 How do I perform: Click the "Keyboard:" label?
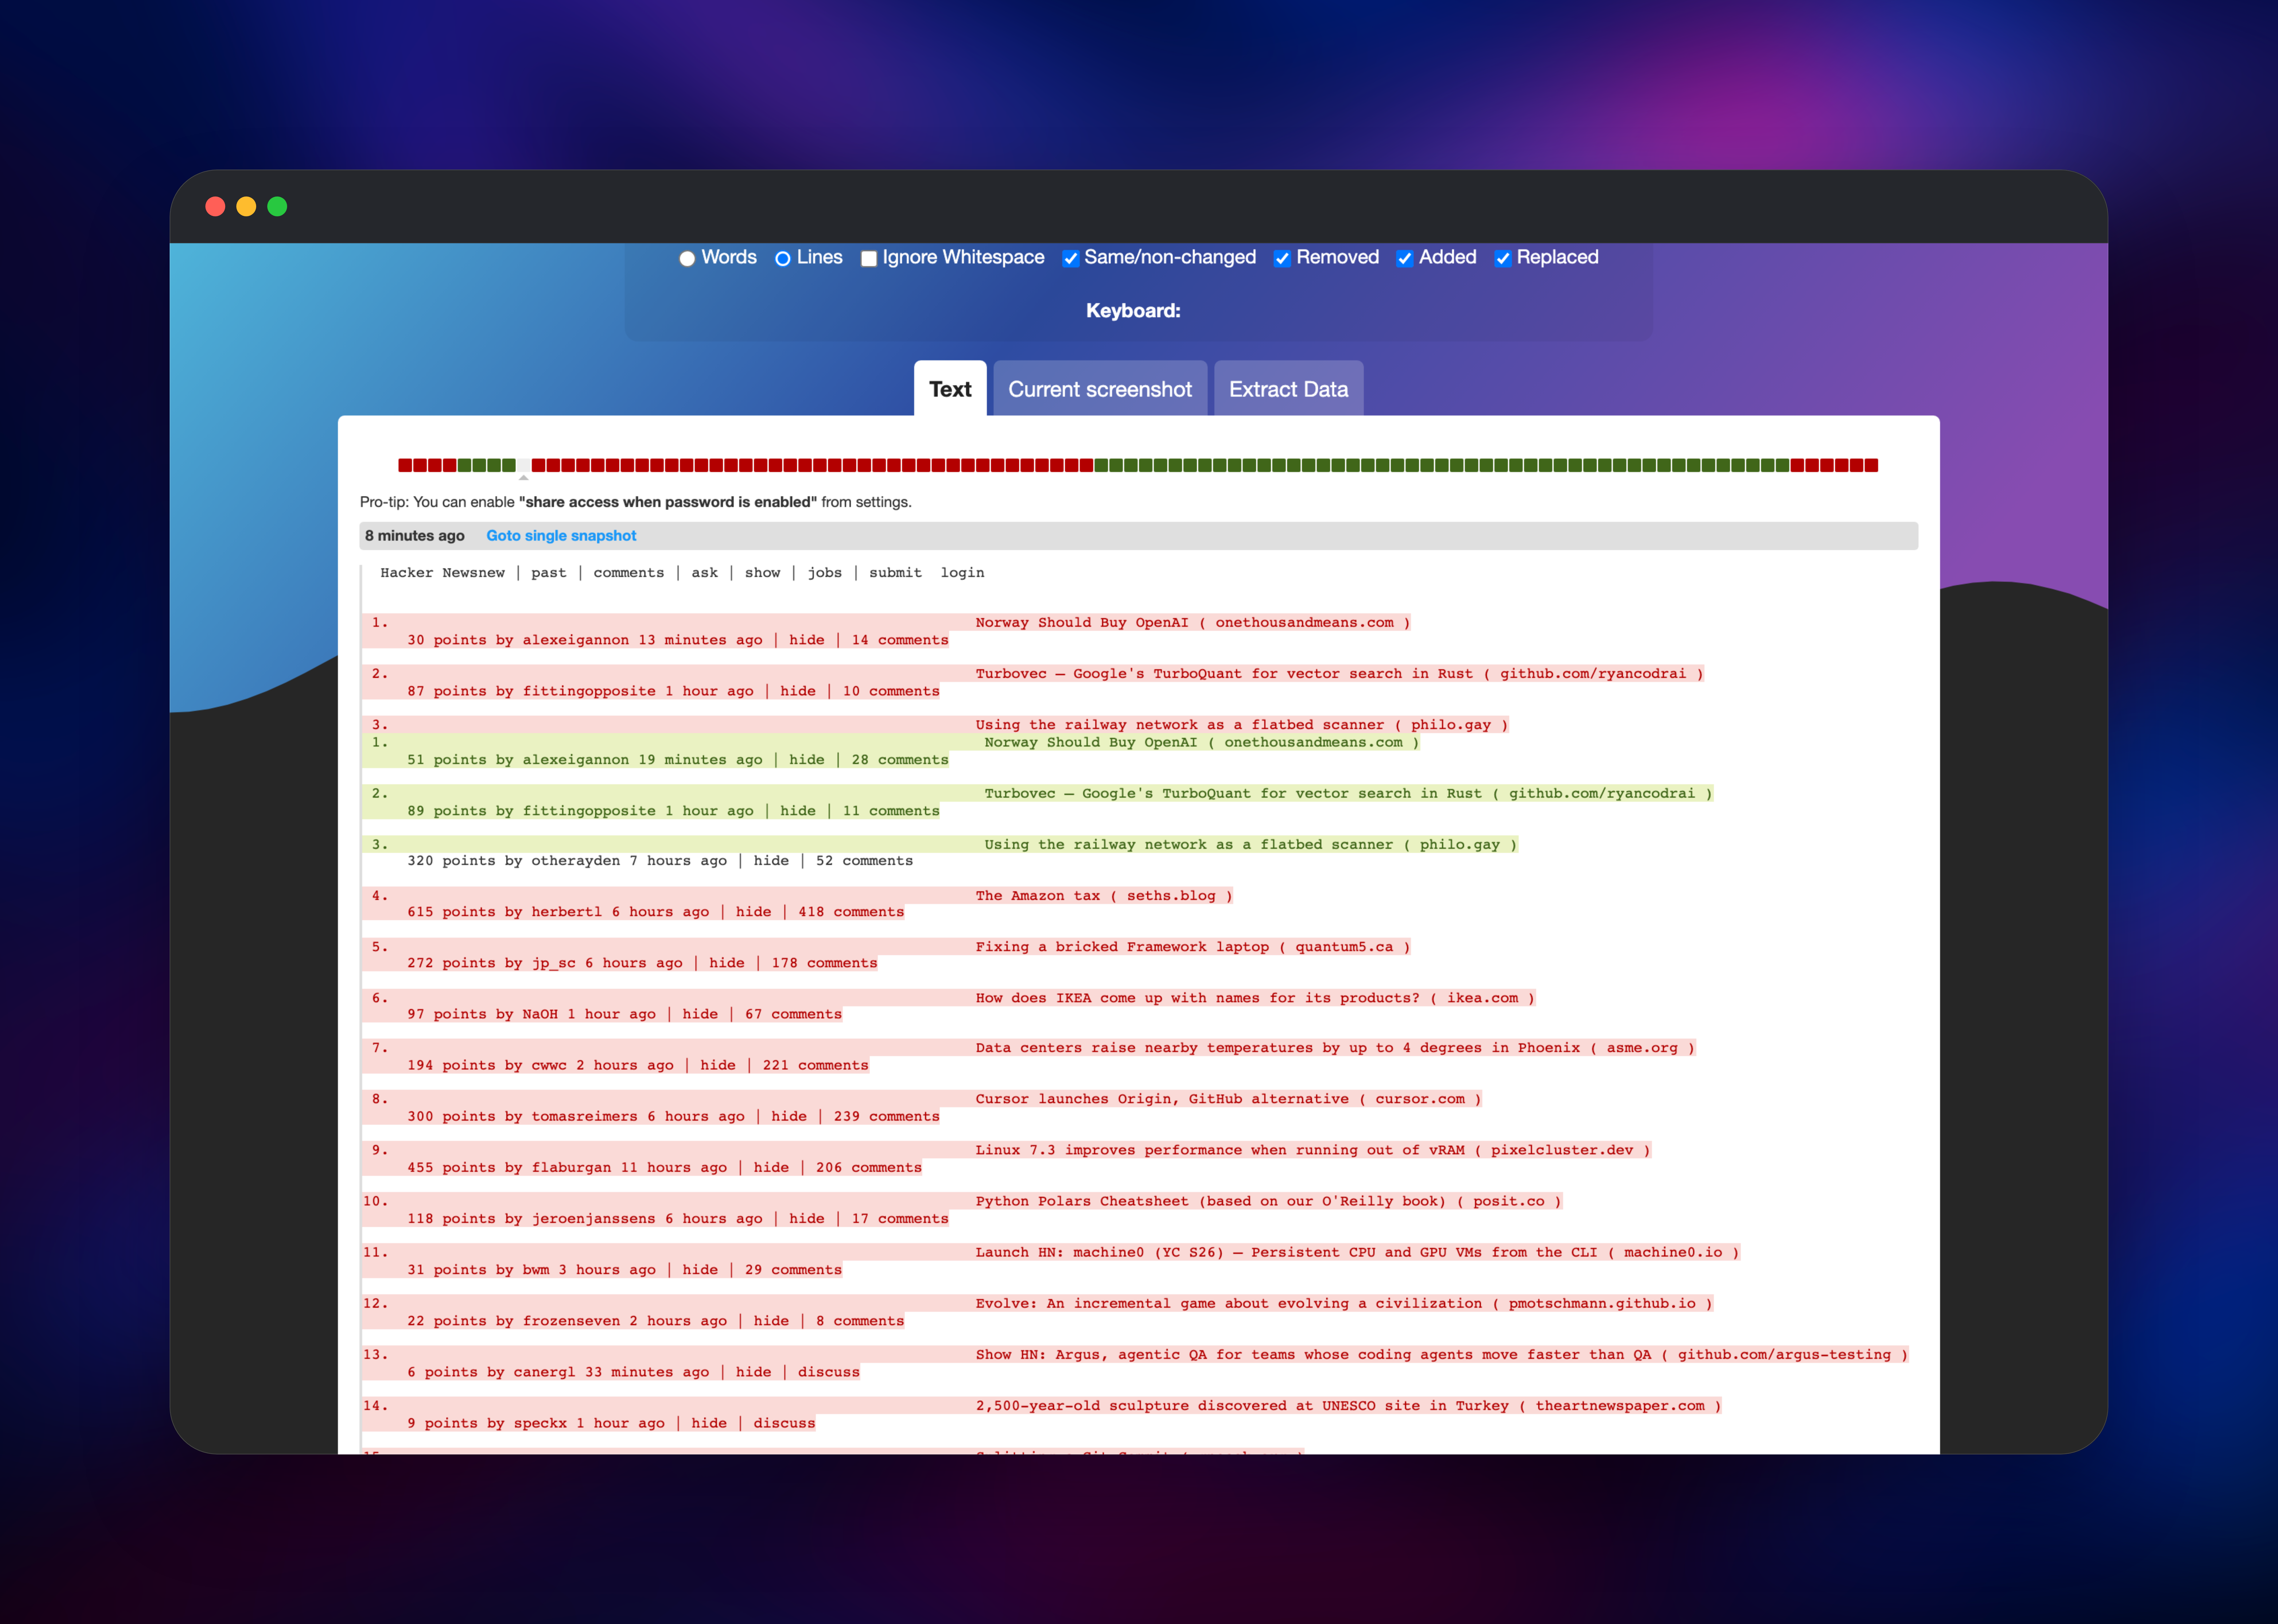pos(1134,311)
